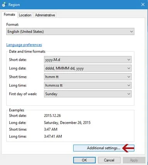Viewport: 148px width, 165px height.
Task: Click the 'Examples' group heading
Action: (x=17, y=110)
